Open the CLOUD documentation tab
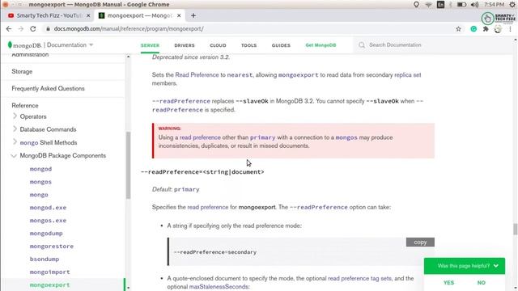Viewport: 518px width, 291px height. [x=218, y=45]
